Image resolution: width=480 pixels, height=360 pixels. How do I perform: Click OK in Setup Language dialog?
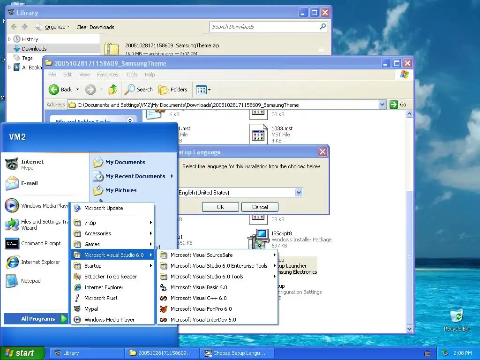coord(220,207)
